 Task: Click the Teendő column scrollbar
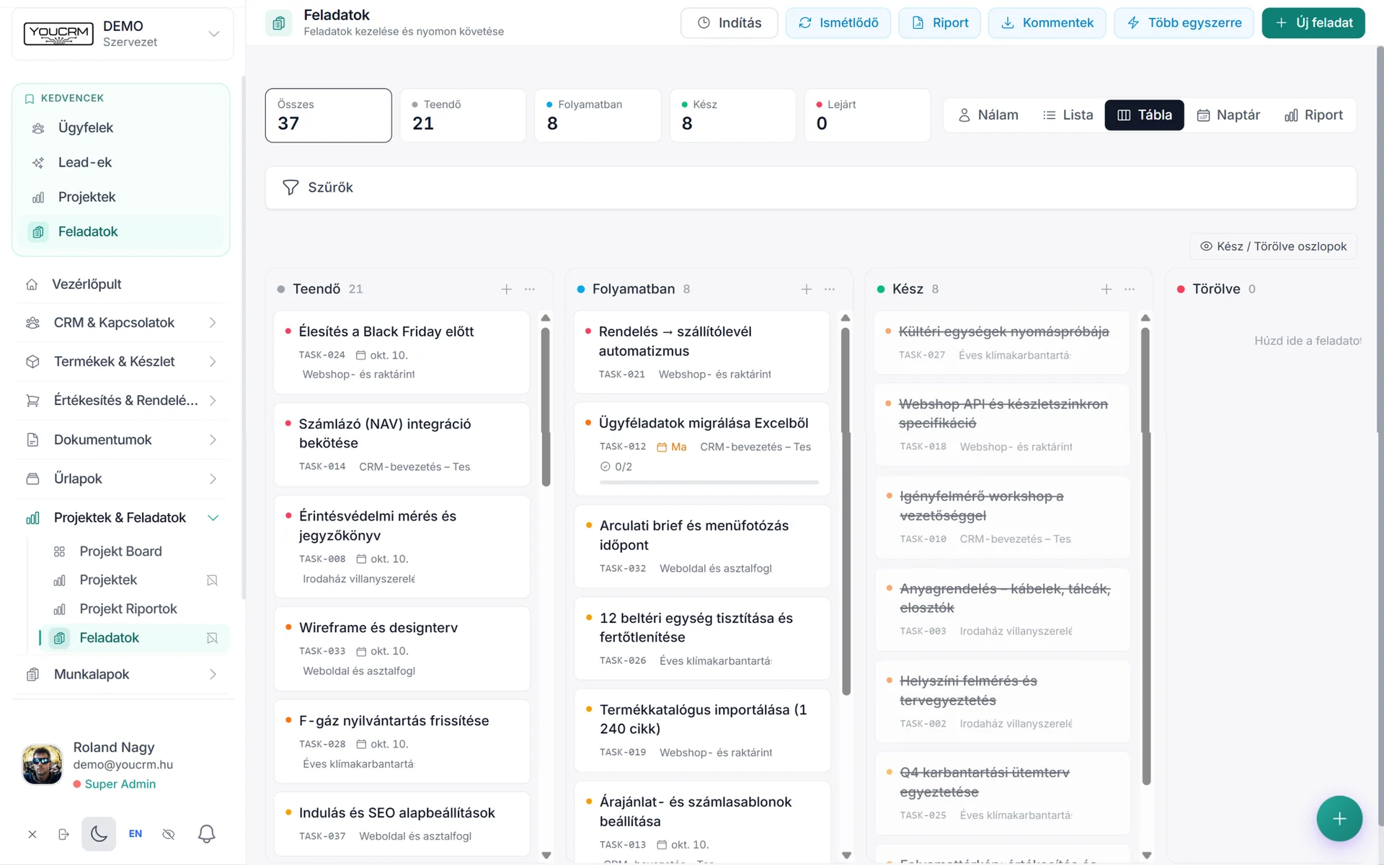coord(546,407)
